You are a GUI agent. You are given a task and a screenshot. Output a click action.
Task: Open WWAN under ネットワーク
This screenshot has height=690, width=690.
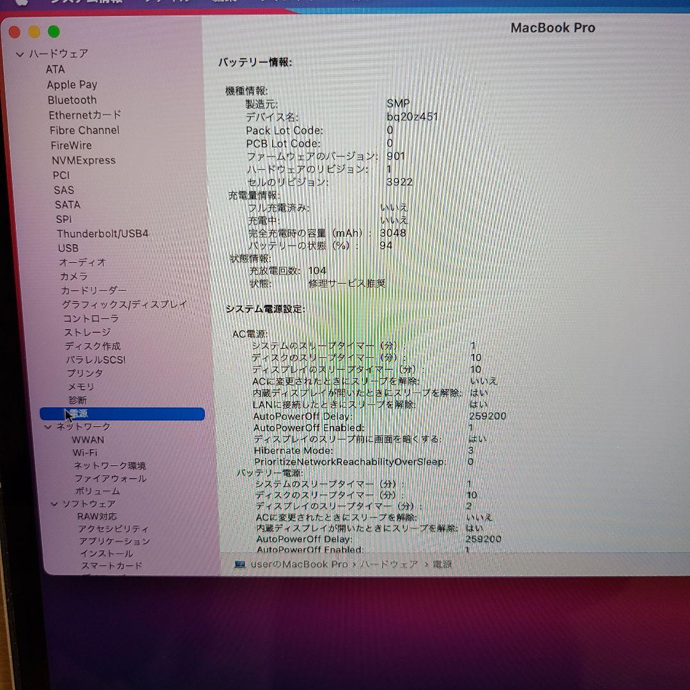coord(88,440)
